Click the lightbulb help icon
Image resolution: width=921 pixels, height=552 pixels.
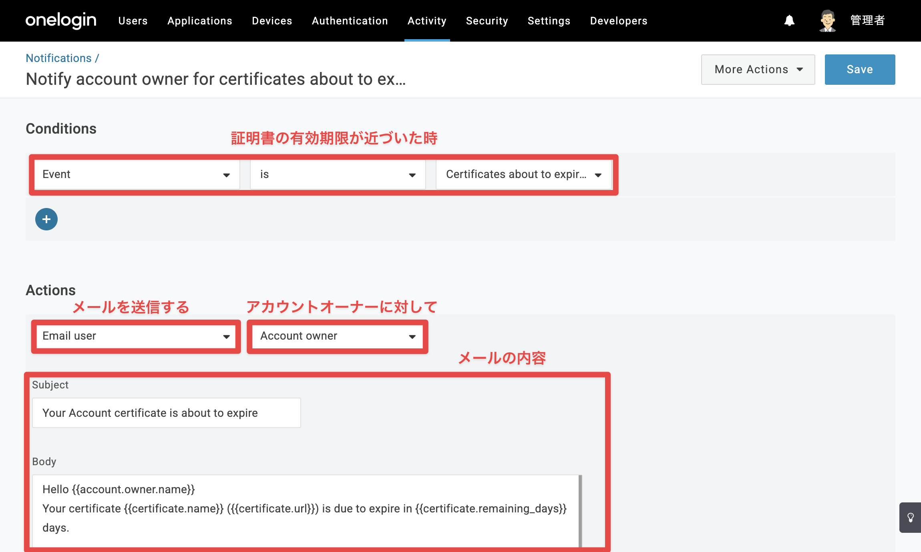tap(910, 518)
